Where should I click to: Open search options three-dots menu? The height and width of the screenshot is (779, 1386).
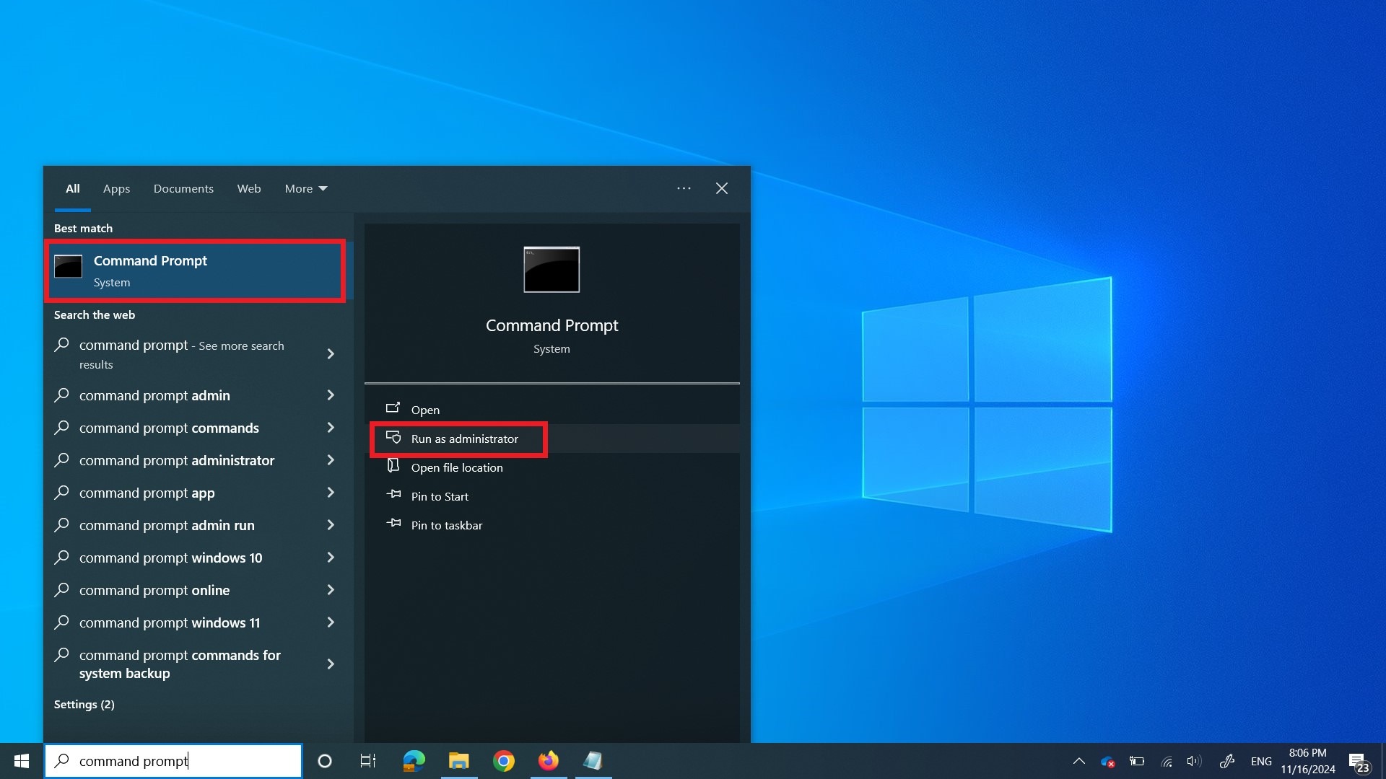pos(684,189)
